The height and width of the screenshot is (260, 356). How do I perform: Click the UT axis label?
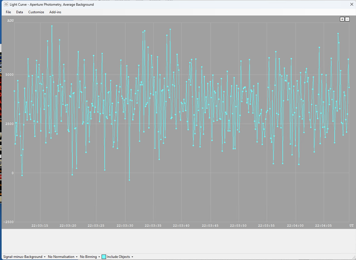click(351, 225)
